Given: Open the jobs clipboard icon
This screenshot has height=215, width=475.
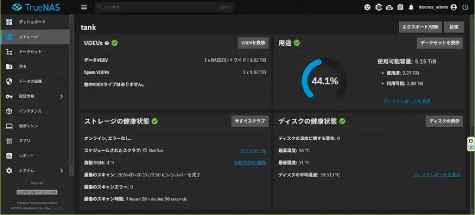Looking at the screenshot, I should point(400,7).
